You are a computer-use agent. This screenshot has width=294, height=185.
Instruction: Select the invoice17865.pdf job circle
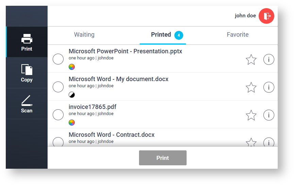pyautogui.click(x=58, y=115)
